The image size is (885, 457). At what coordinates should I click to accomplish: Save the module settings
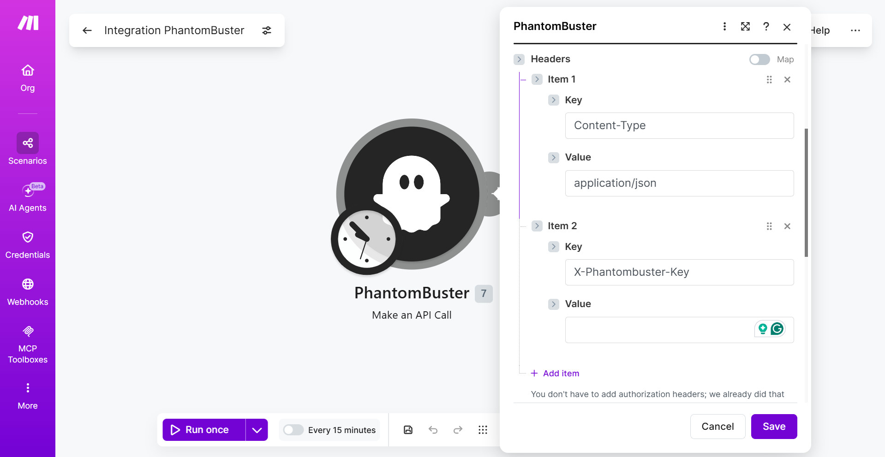774,427
